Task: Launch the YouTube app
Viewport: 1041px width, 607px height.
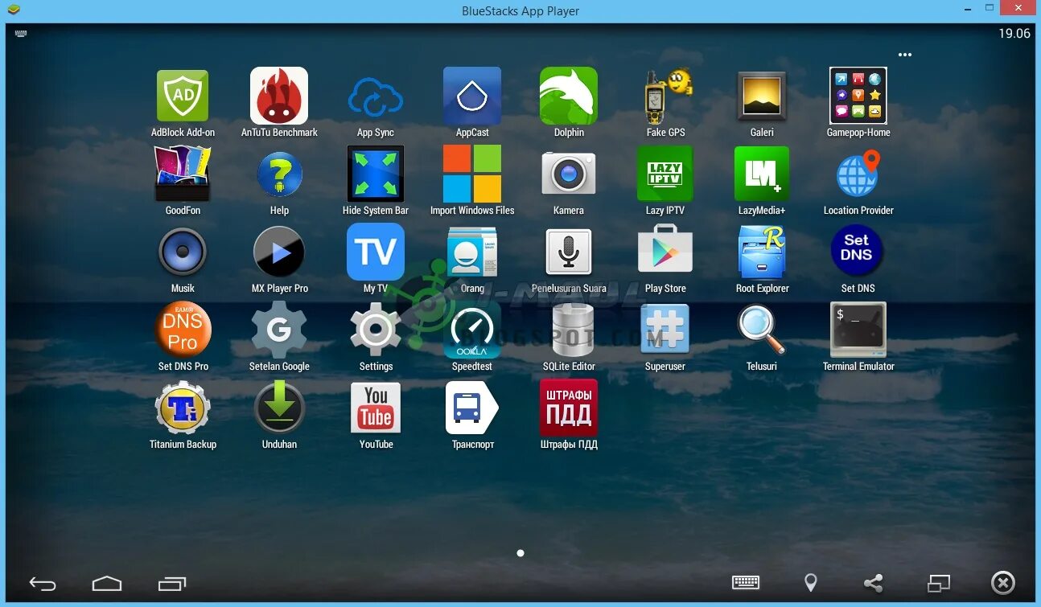Action: [x=376, y=408]
